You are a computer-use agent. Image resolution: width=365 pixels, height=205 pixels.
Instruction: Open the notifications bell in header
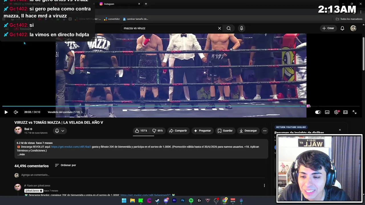(x=342, y=28)
